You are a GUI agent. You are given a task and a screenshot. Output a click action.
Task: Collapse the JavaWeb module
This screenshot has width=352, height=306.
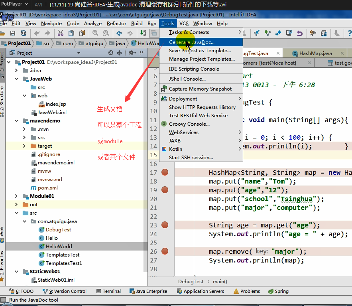16,79
